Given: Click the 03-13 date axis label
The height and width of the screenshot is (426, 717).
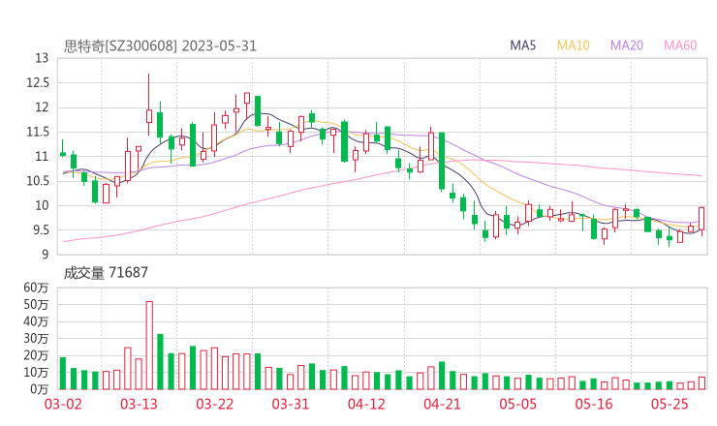Looking at the screenshot, I should click(x=139, y=404).
